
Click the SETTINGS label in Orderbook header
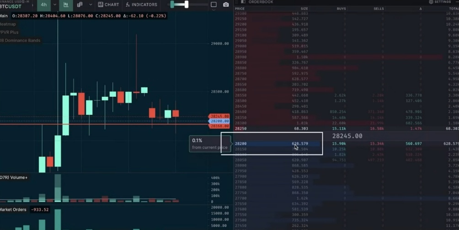tap(443, 2)
